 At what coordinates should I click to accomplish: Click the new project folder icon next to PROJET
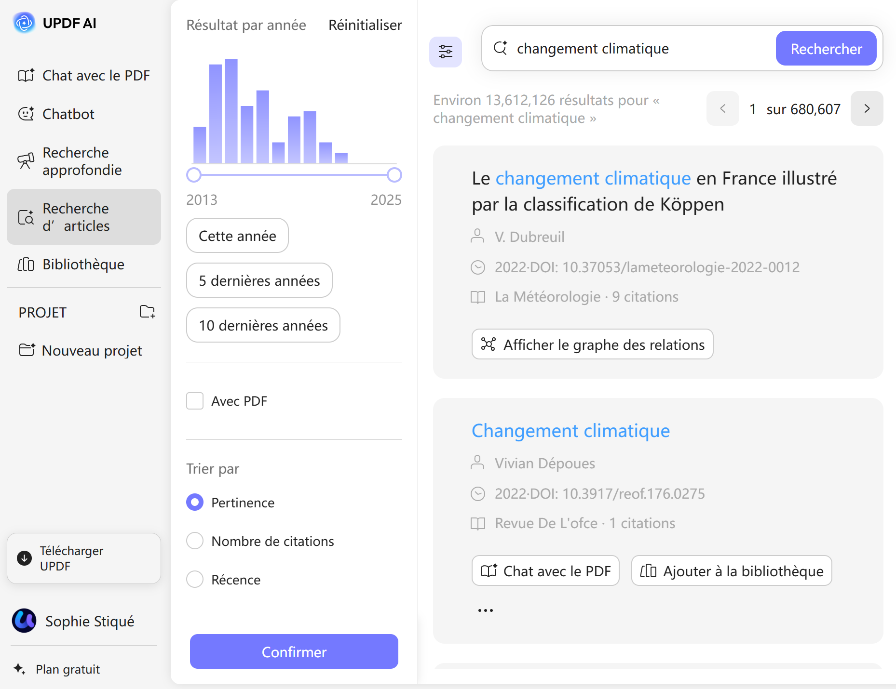click(x=147, y=312)
